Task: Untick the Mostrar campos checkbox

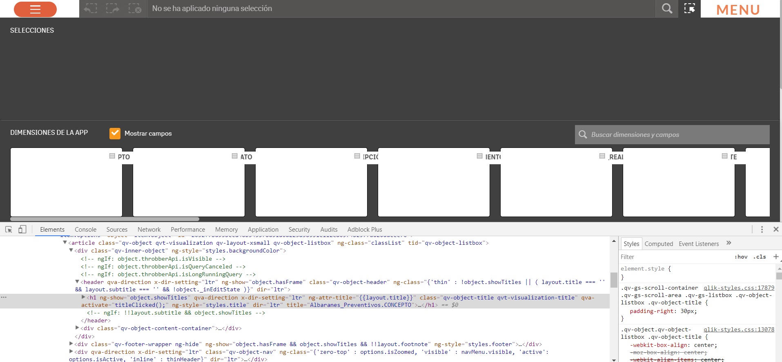Action: coord(115,133)
